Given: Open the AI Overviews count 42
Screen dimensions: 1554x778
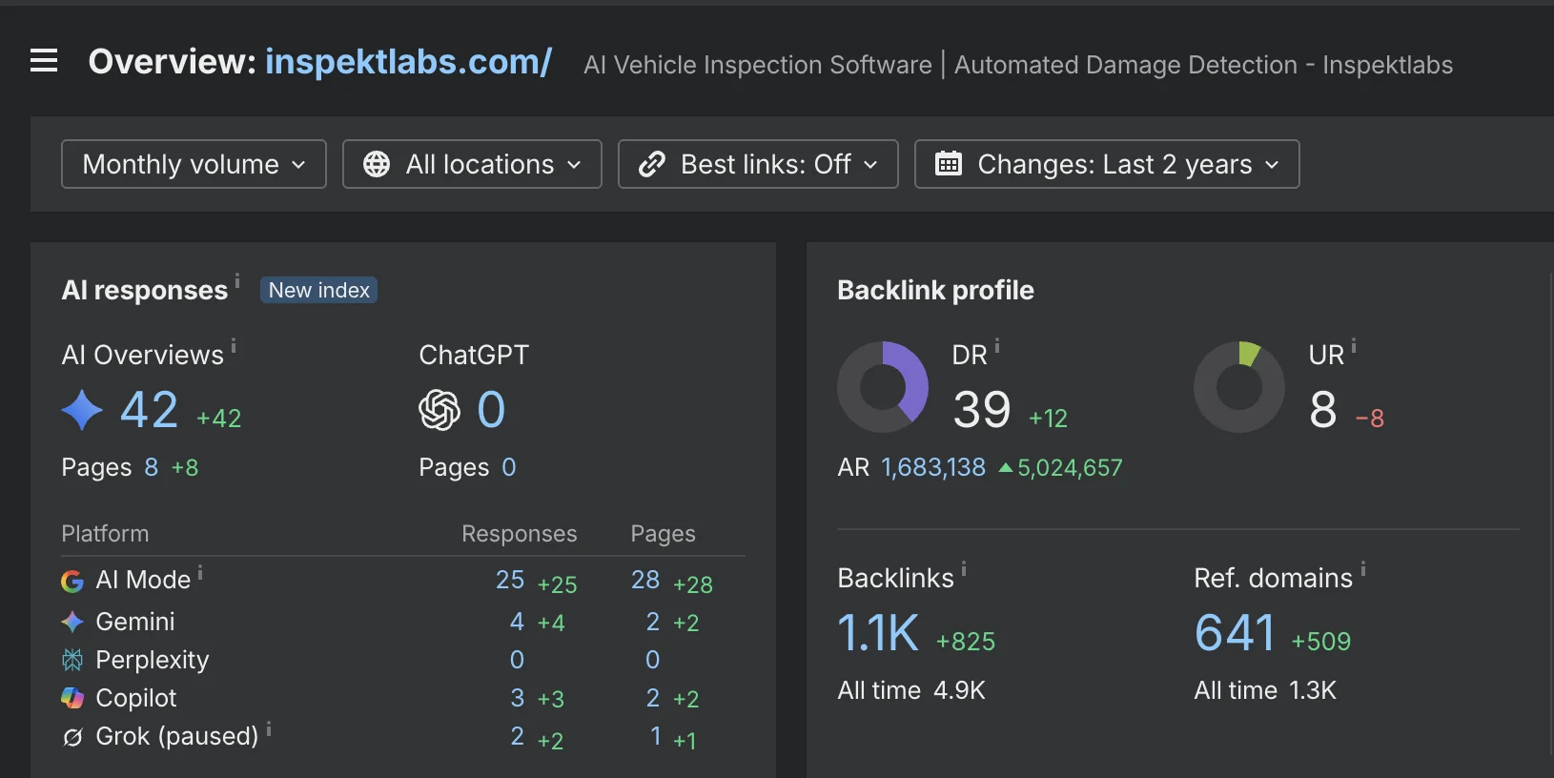Looking at the screenshot, I should click(149, 410).
